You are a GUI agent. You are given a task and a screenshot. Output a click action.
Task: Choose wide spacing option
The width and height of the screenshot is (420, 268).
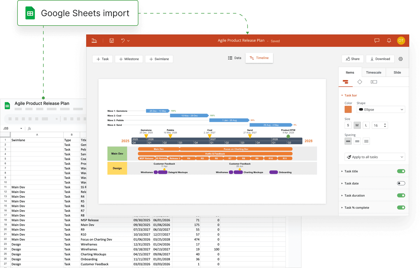366,141
